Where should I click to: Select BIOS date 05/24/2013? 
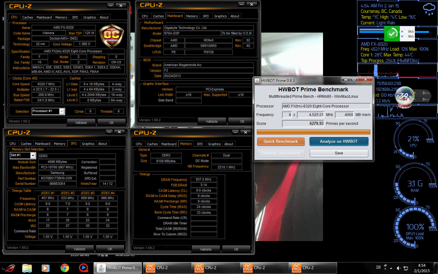point(208,76)
